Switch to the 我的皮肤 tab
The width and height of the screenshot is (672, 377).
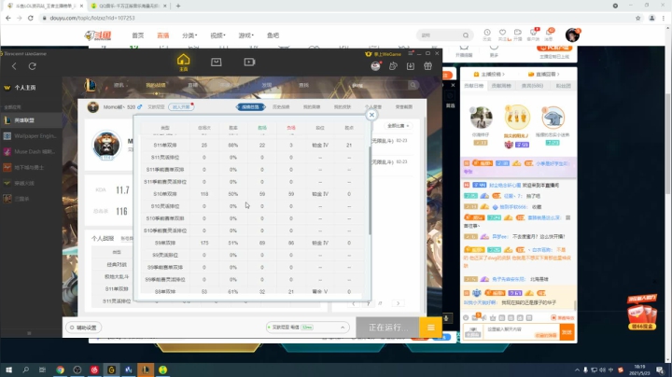[343, 106]
